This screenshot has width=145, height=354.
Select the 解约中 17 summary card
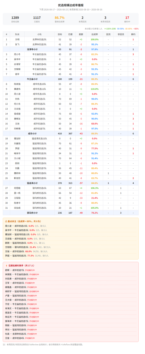tap(127, 19)
